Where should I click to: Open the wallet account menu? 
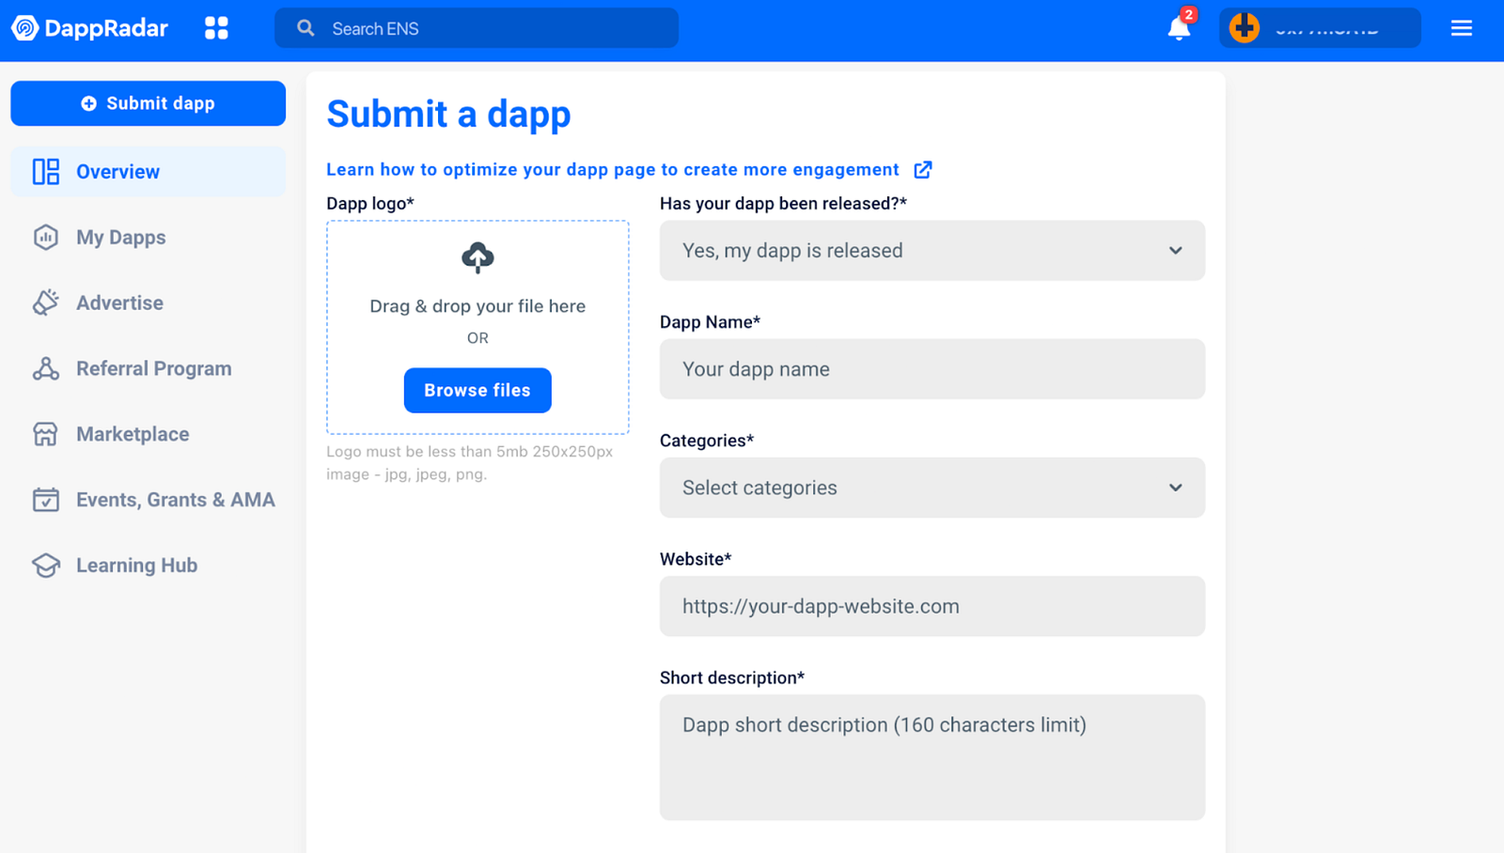pyautogui.click(x=1320, y=28)
